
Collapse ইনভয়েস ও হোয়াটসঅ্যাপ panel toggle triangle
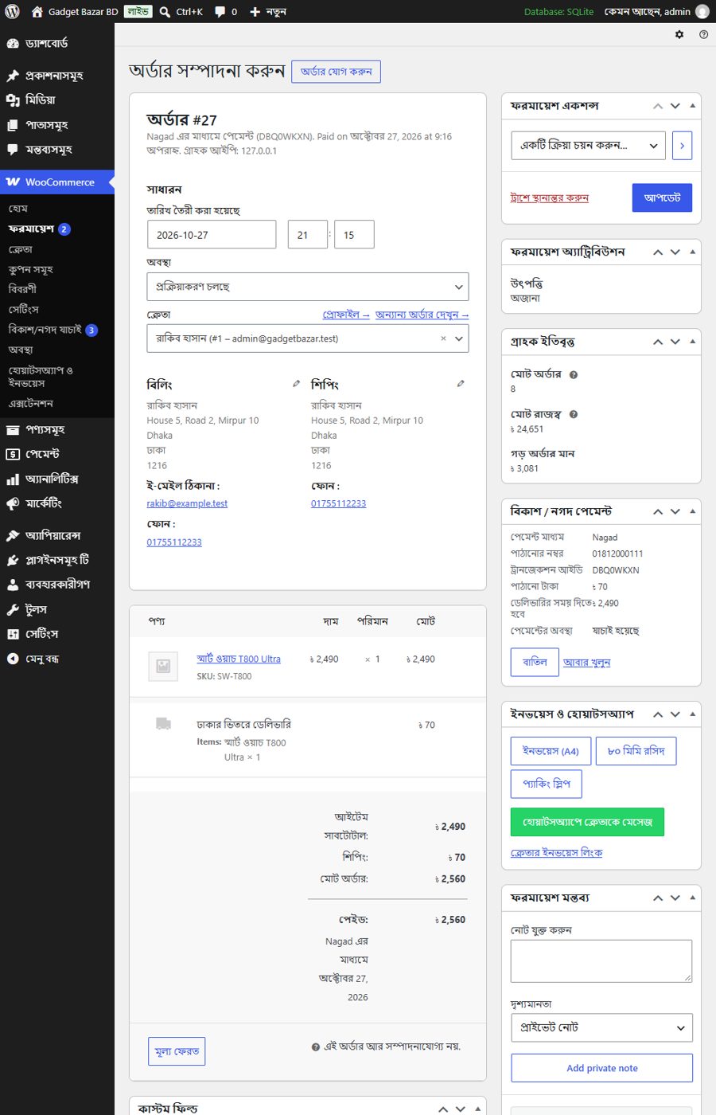click(x=692, y=714)
